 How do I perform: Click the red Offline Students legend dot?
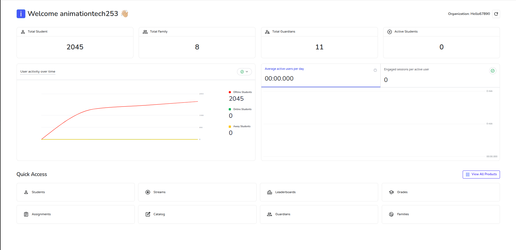[230, 92]
